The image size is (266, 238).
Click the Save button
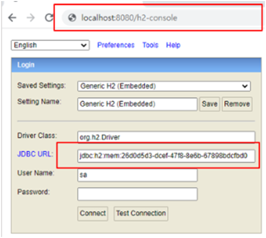209,104
